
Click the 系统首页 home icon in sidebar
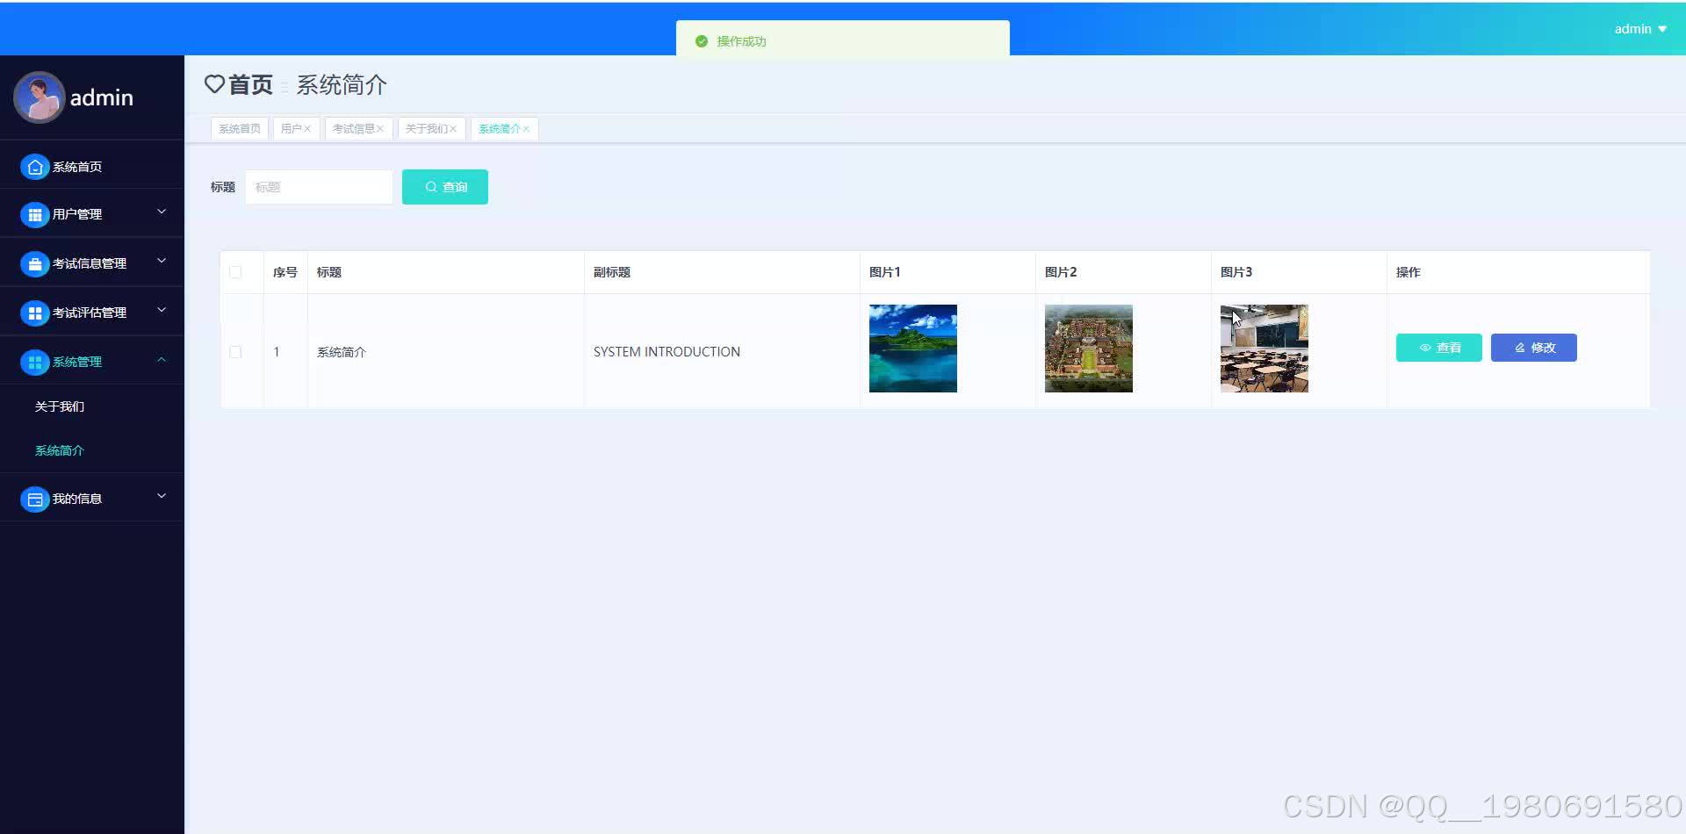pyautogui.click(x=34, y=166)
